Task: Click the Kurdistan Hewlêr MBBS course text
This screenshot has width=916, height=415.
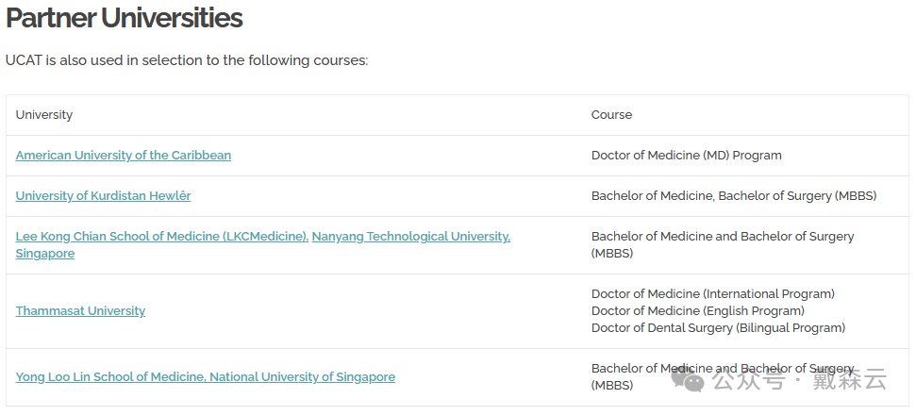Action: coord(734,195)
